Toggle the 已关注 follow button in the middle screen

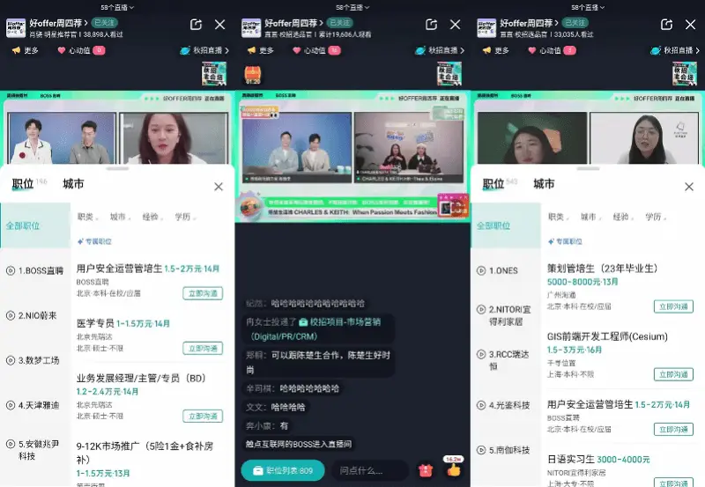click(339, 23)
